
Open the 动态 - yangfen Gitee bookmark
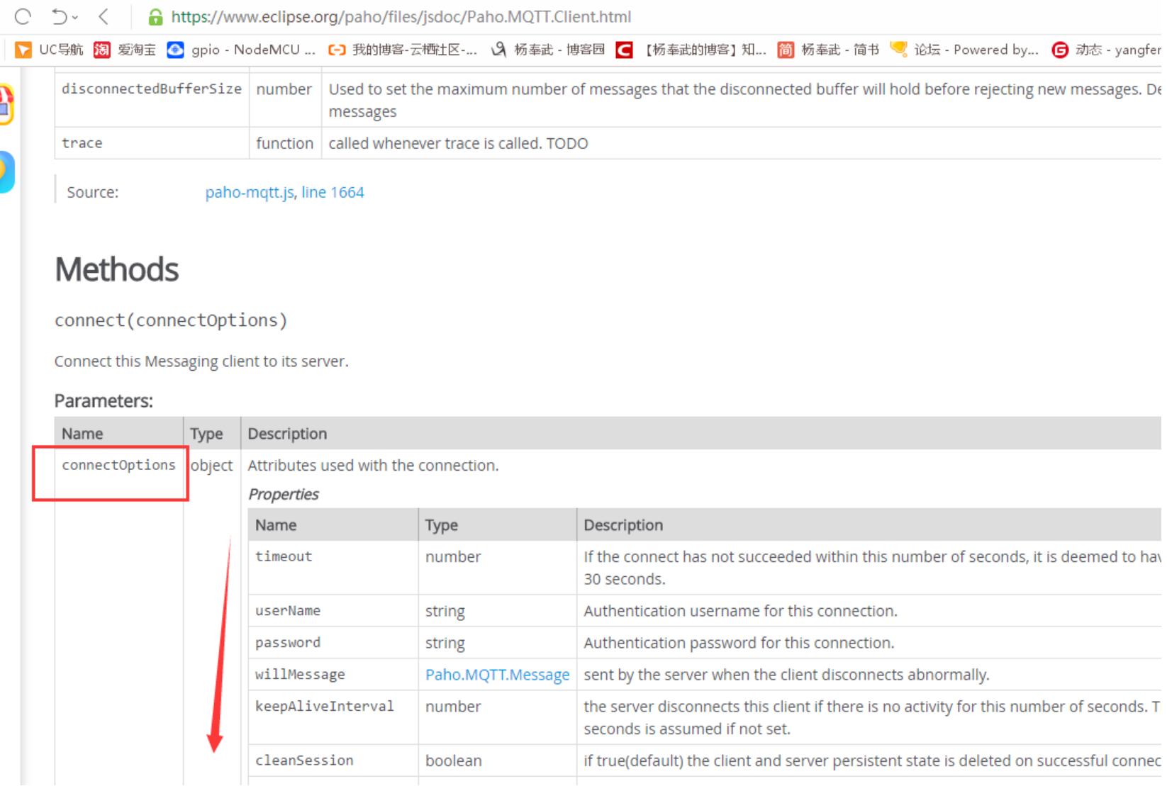pos(1107,50)
